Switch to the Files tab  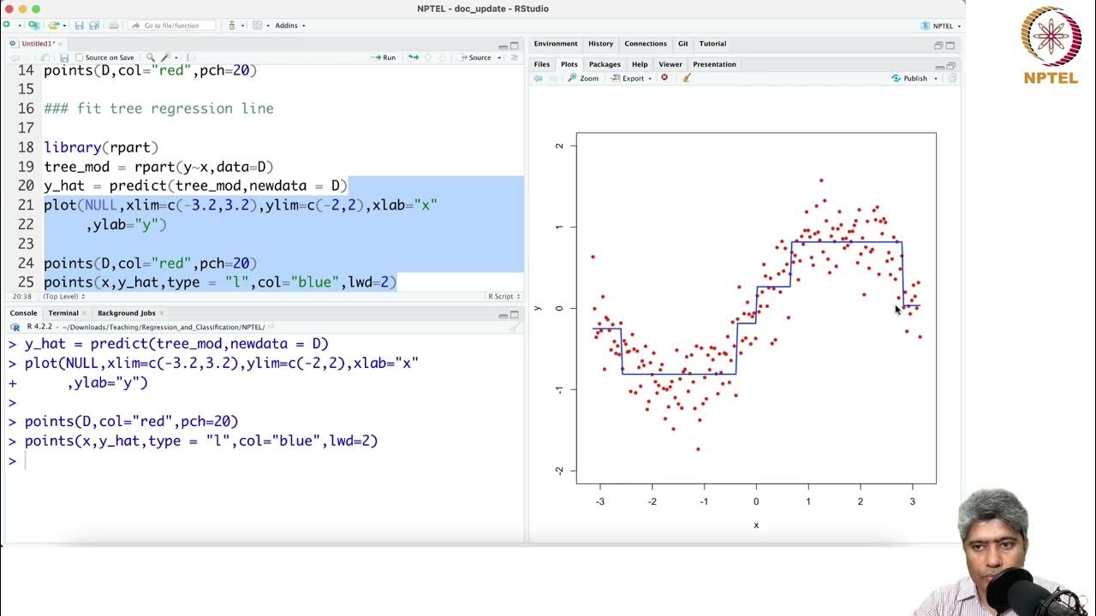(542, 64)
